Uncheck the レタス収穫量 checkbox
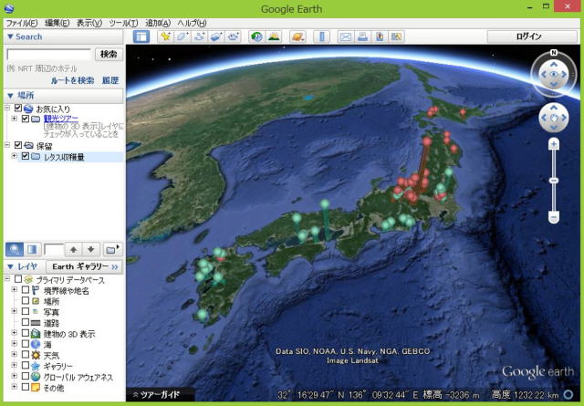The width and height of the screenshot is (584, 406). (x=26, y=157)
